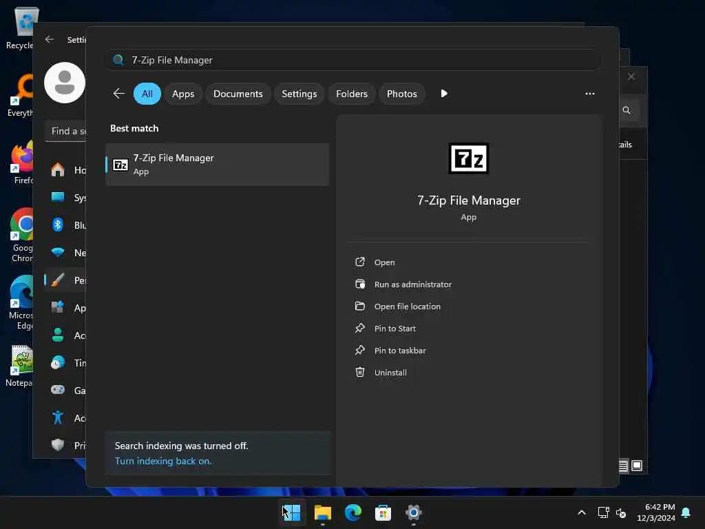Go back with the search filter arrow

point(118,94)
